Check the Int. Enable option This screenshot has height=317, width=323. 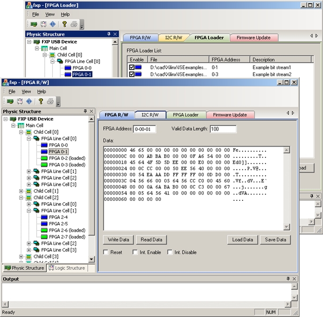pos(135,252)
